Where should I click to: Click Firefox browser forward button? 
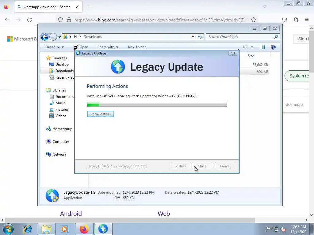(x=18, y=20)
